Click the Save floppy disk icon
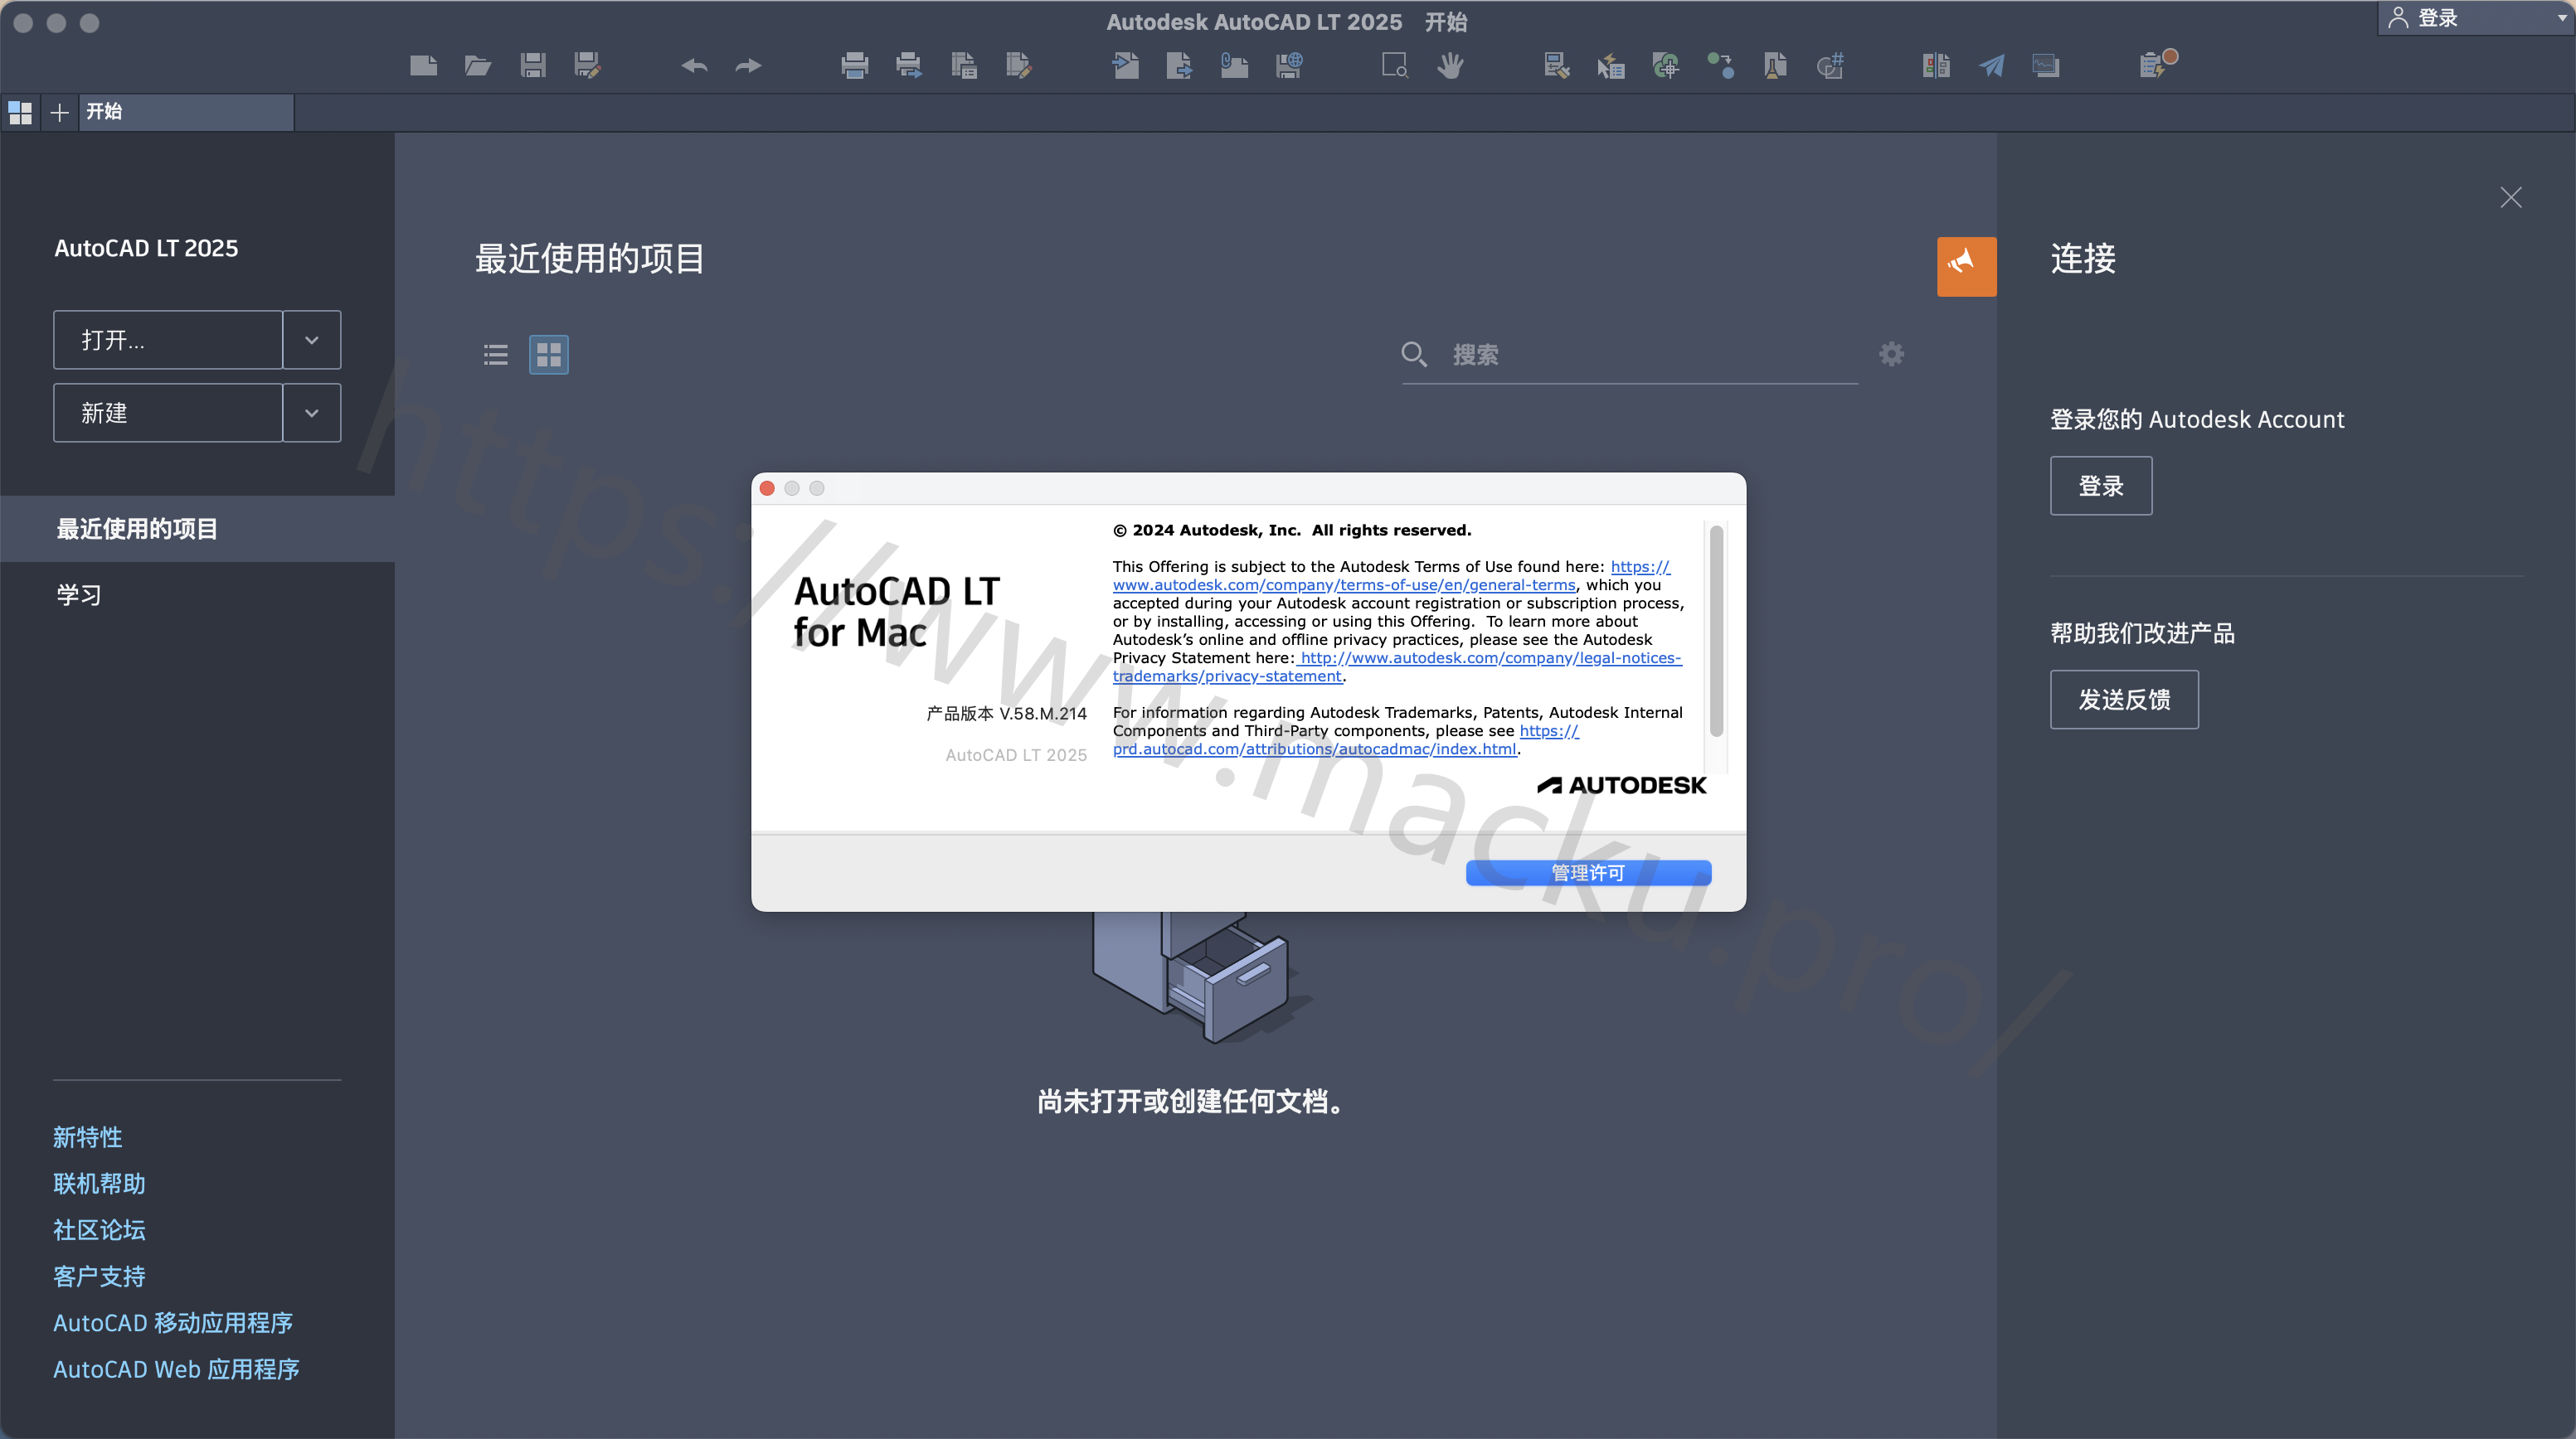Image resolution: width=2576 pixels, height=1439 pixels. pos(533,66)
